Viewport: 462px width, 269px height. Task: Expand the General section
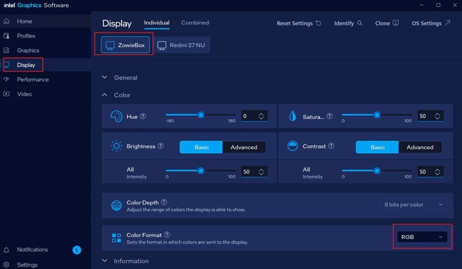pos(105,78)
